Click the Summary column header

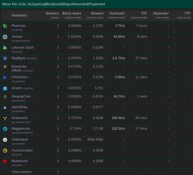point(19,15)
